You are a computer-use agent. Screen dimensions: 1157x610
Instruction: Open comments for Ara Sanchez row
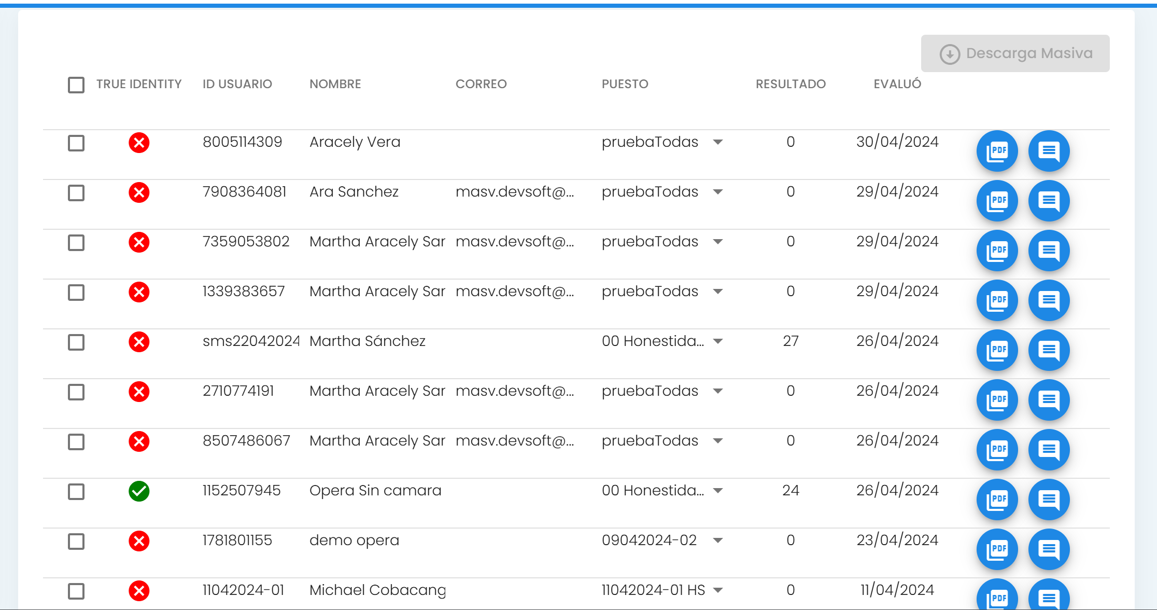1049,201
